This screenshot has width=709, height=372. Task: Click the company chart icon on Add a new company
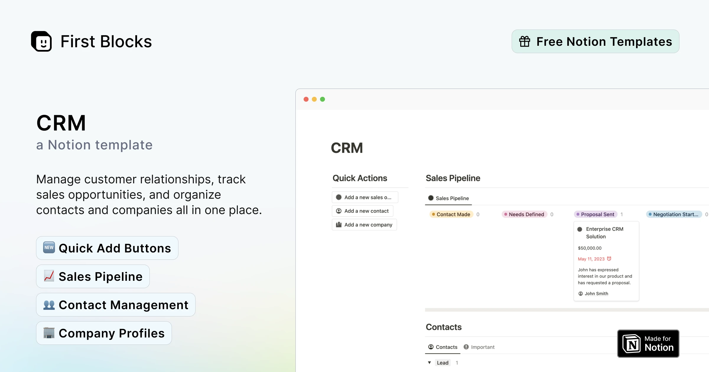point(339,224)
